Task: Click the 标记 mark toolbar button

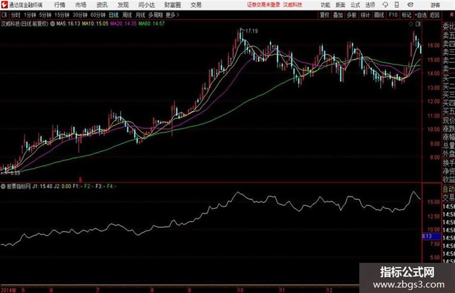Action: click(406, 15)
